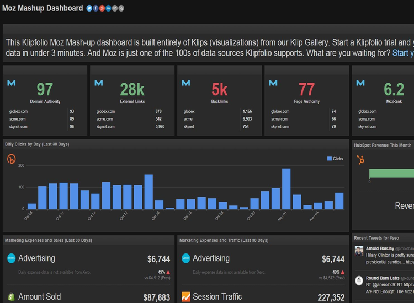Click the Round Barn Labs author name
The height and width of the screenshot is (303, 414).
pos(383,278)
